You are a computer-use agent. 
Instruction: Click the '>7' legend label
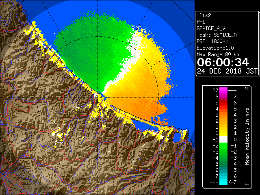click(216, 90)
